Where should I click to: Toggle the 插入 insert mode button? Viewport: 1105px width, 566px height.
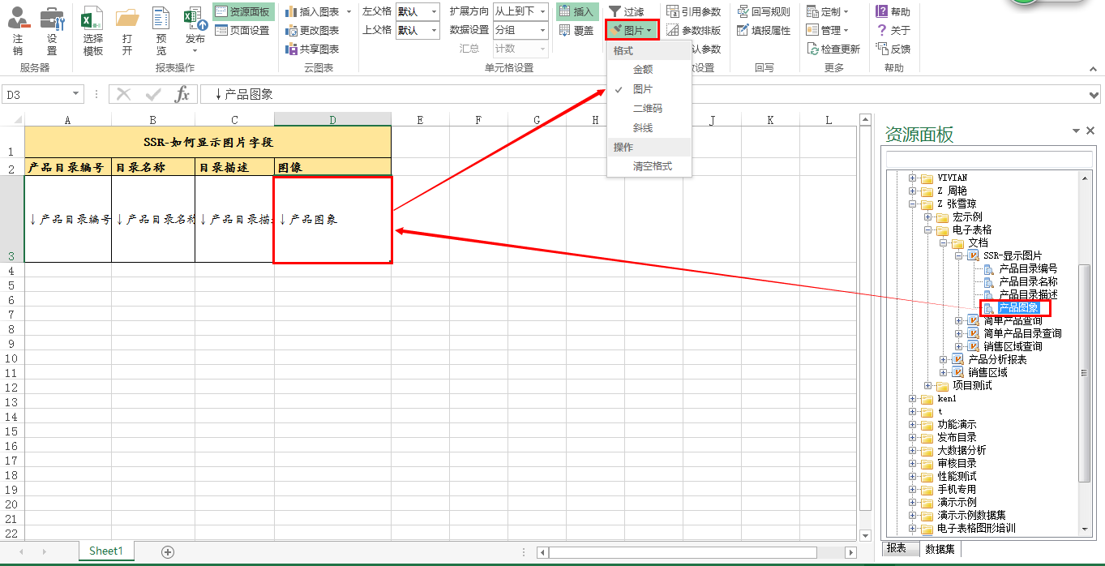pyautogui.click(x=577, y=11)
